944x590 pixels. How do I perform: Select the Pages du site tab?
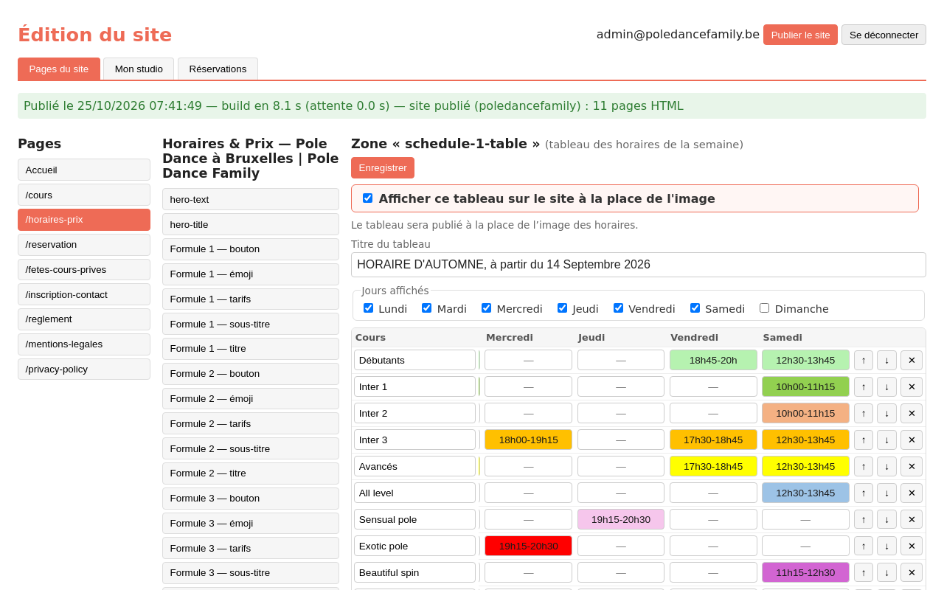pyautogui.click(x=59, y=69)
